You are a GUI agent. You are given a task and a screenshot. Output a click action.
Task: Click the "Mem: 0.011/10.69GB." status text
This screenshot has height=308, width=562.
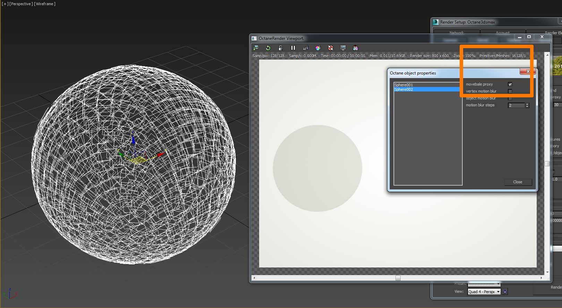click(x=388, y=56)
